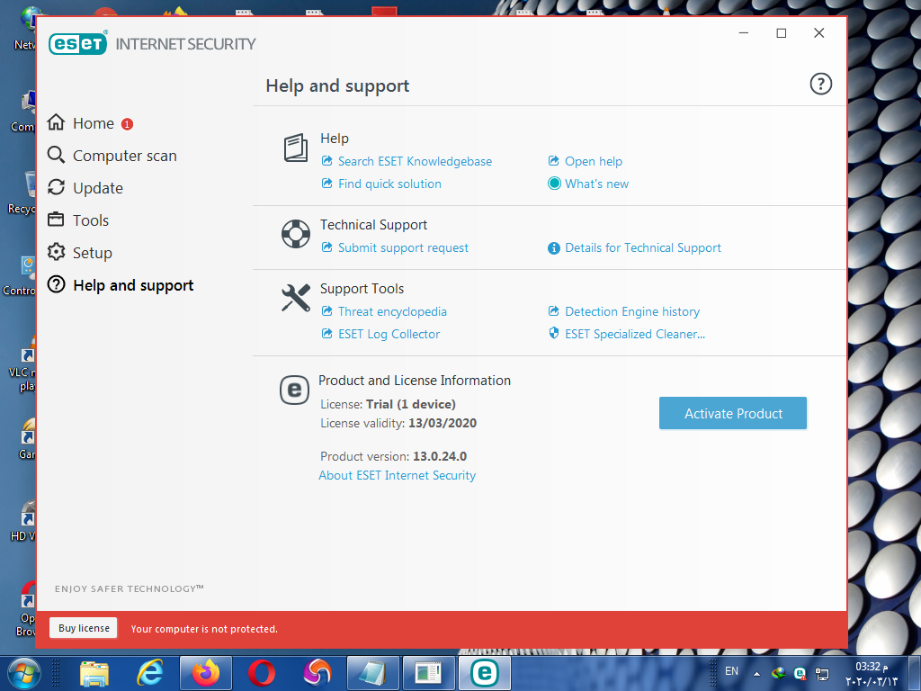Click the license validity date 13/03/2020
Screen dimensions: 921x691
coord(443,423)
